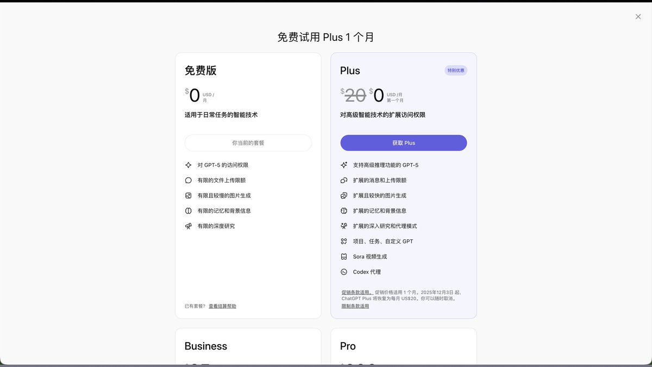Click the text 扩展的记忆和背景信息
652x367 pixels.
point(380,210)
